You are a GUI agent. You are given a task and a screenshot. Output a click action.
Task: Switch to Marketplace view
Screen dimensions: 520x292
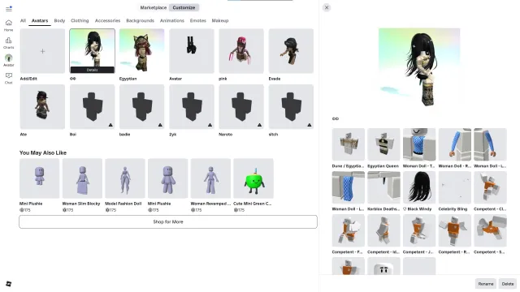click(154, 7)
